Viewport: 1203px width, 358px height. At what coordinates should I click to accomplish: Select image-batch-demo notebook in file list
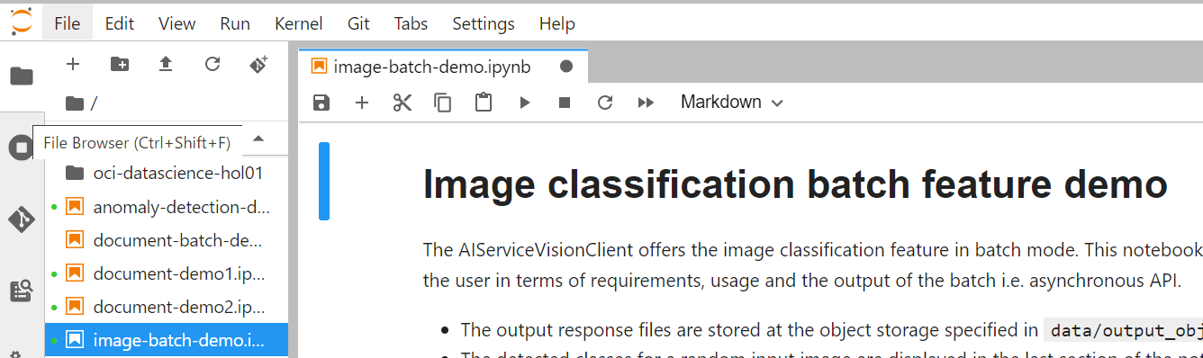pyautogui.click(x=167, y=340)
